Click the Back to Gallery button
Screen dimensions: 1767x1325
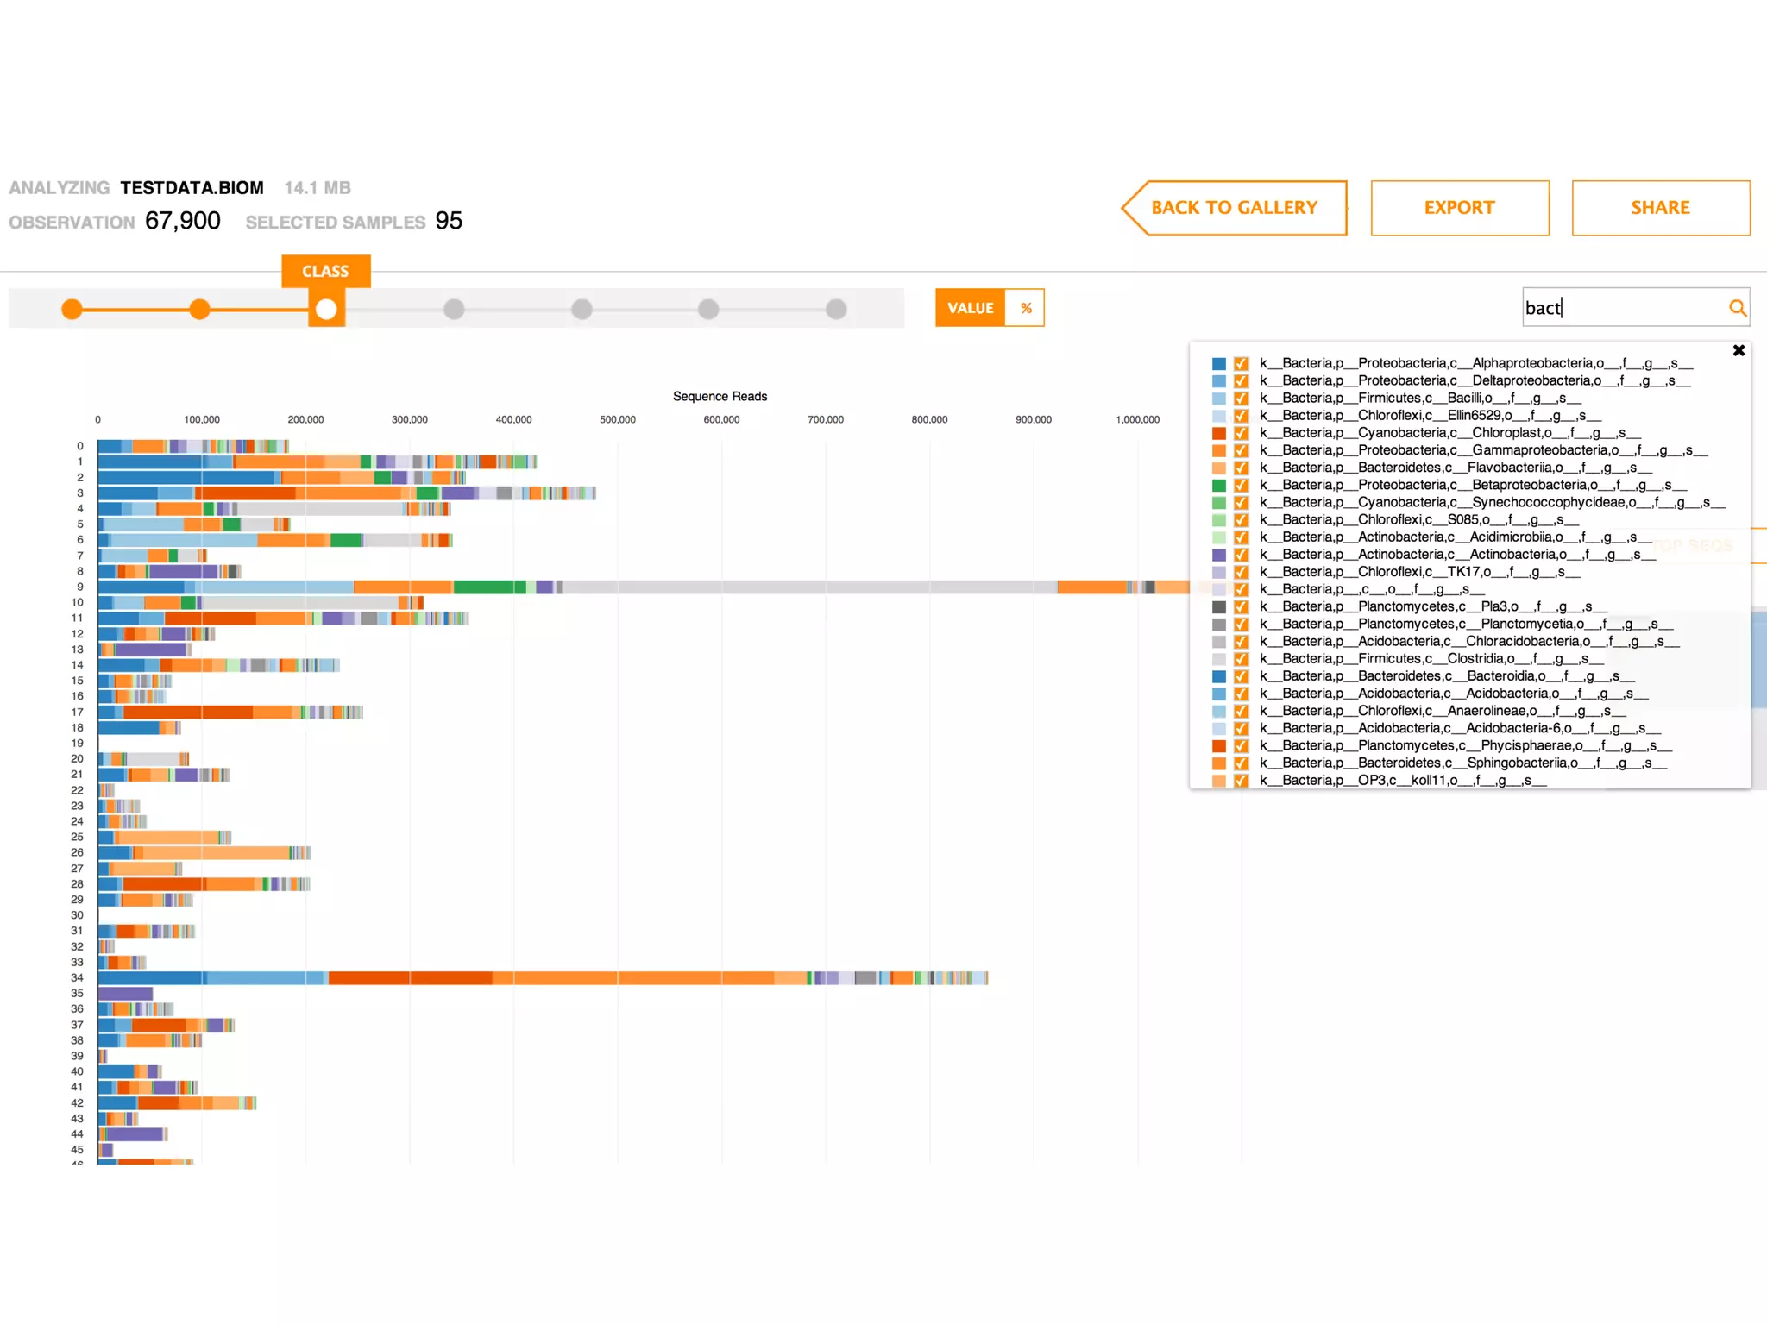click(x=1235, y=208)
